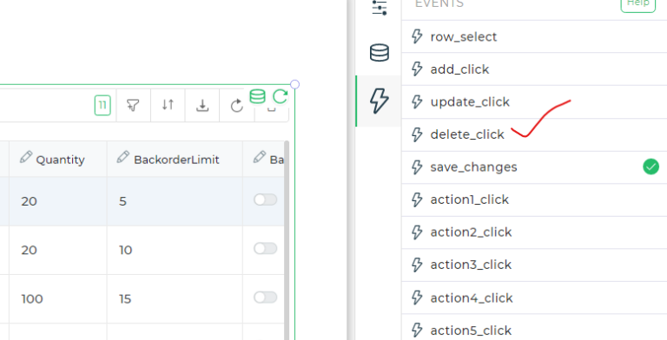Click the Quantity column header
The width and height of the screenshot is (667, 340).
point(58,159)
